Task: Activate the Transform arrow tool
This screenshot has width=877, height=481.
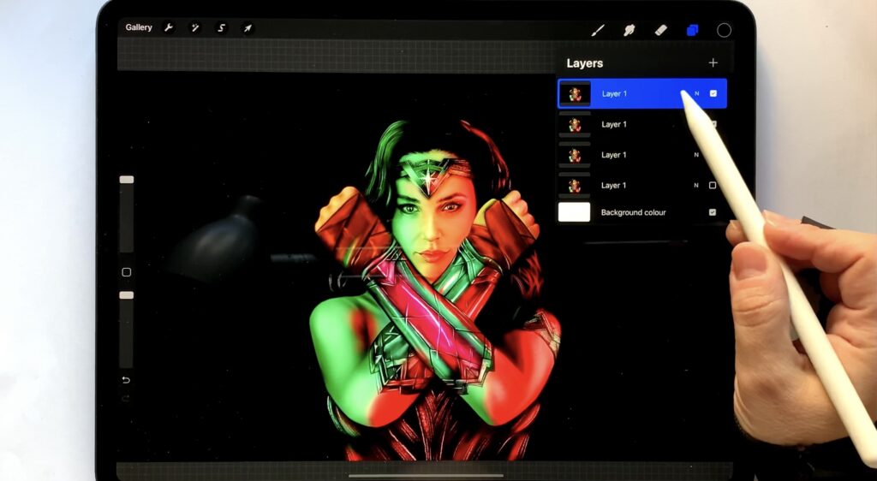Action: (248, 28)
